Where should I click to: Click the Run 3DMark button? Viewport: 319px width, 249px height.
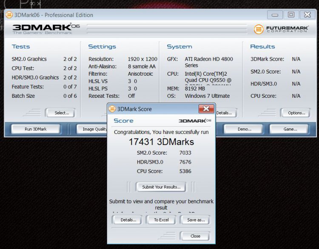[x=36, y=129]
